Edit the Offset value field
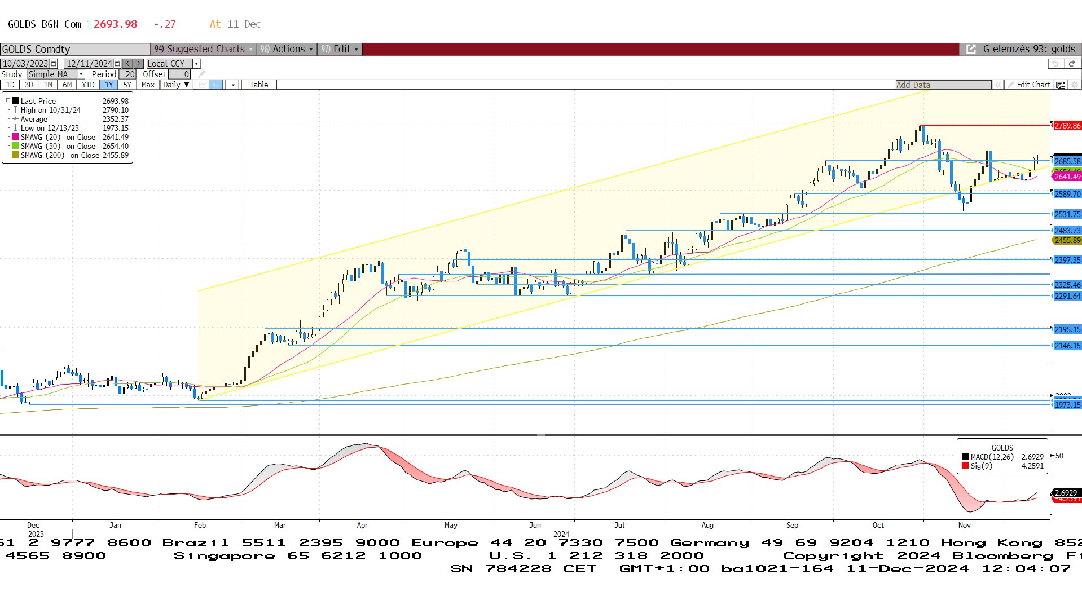The width and height of the screenshot is (1082, 600). (179, 74)
